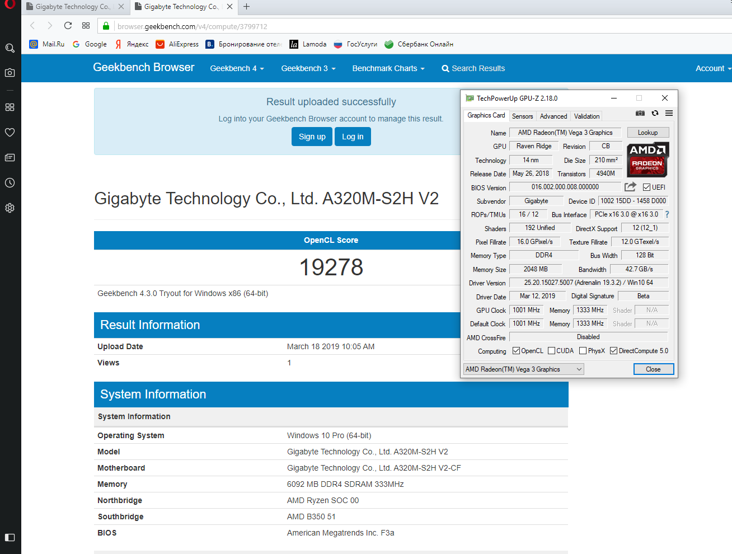The width and height of the screenshot is (732, 554).
Task: Click GPU name field in GPU-Z
Action: [x=565, y=133]
